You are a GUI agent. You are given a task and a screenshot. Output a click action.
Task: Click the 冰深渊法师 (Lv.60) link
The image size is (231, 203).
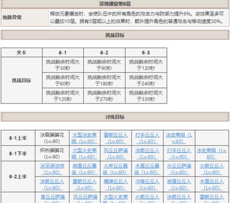[x=52, y=169]
